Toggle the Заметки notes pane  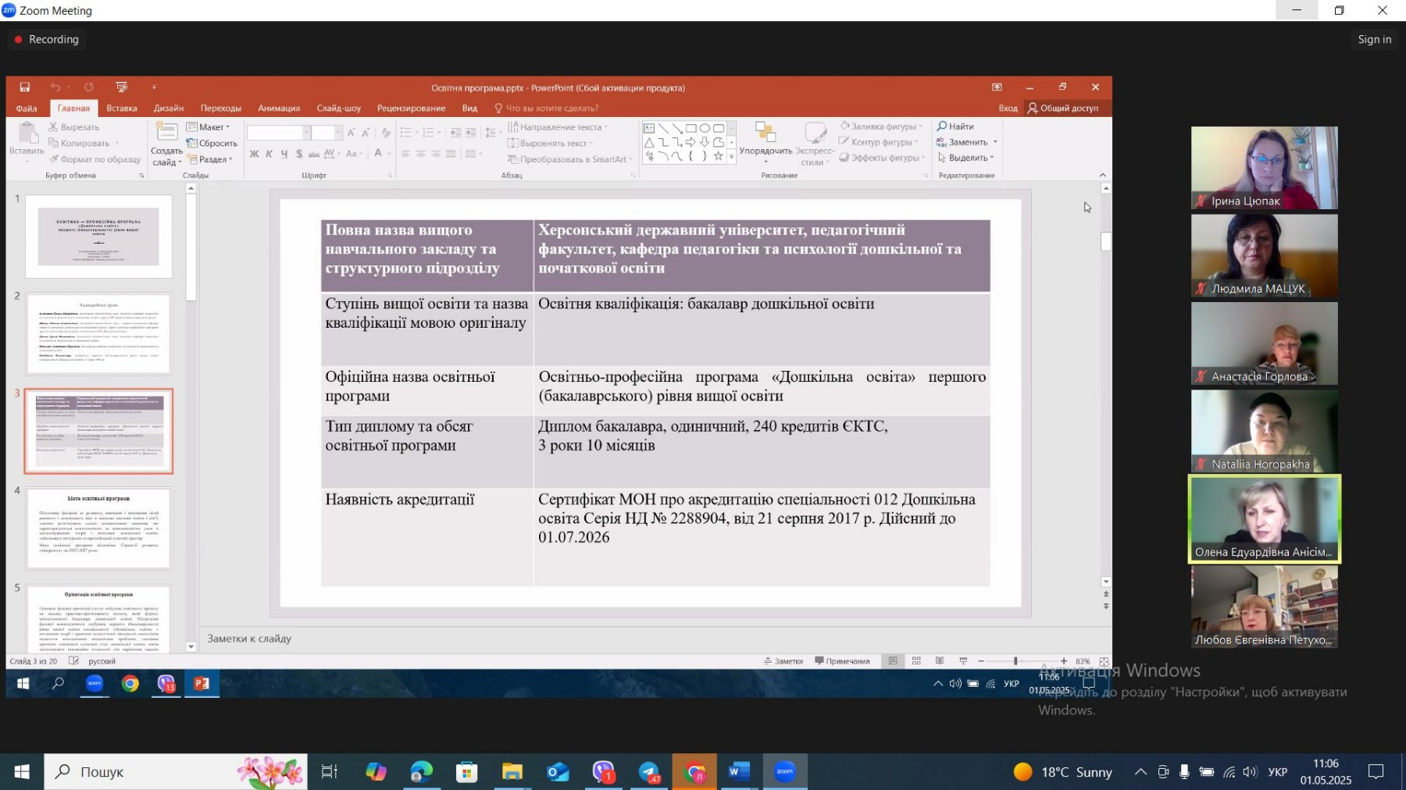pos(783,661)
